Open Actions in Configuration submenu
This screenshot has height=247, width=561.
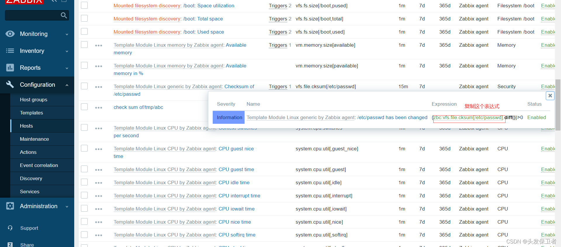[x=28, y=152]
